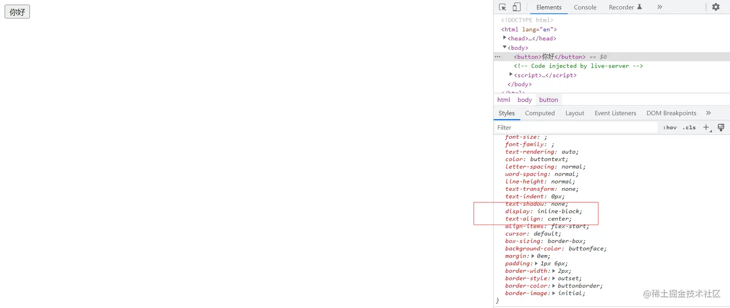Open the Console tab
This screenshot has width=730, height=308.
[x=585, y=7]
